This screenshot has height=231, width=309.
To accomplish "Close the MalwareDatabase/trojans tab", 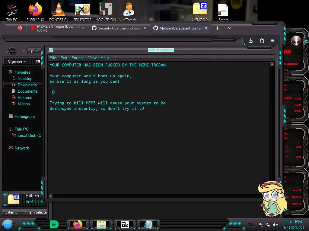I will (x=206, y=28).
